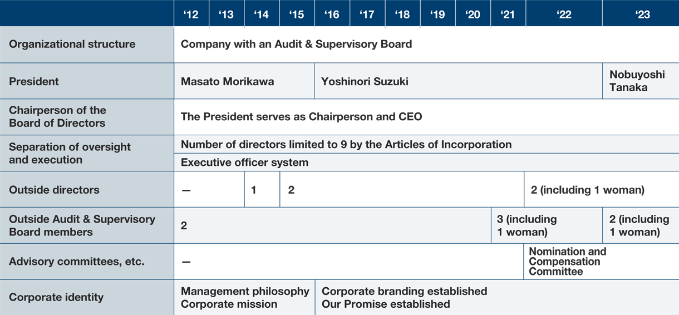Image resolution: width=679 pixels, height=315 pixels.
Task: Click the Management philosophy Corporate mission cell
Action: tap(244, 297)
